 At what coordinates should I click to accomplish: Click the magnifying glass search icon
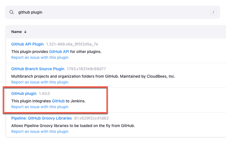point(12,12)
